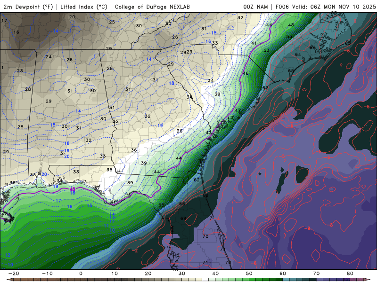
Task: Click 'Valid: 06Z MON NOV 10 2025' timestamp
Action: point(334,7)
